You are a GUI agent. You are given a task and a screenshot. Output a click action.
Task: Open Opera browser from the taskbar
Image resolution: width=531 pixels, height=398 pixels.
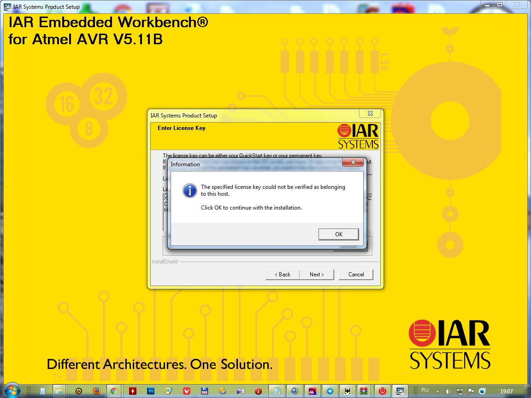pyautogui.click(x=259, y=391)
